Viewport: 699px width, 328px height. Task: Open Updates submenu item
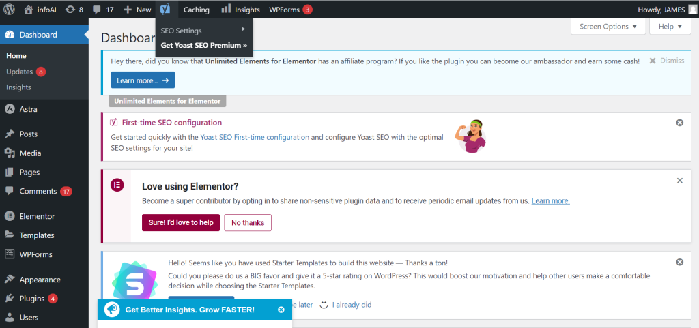(x=26, y=72)
